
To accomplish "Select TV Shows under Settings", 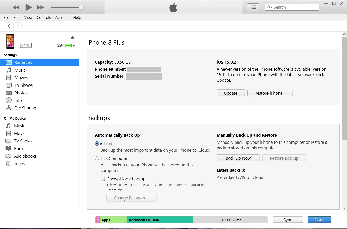I will click(40, 85).
